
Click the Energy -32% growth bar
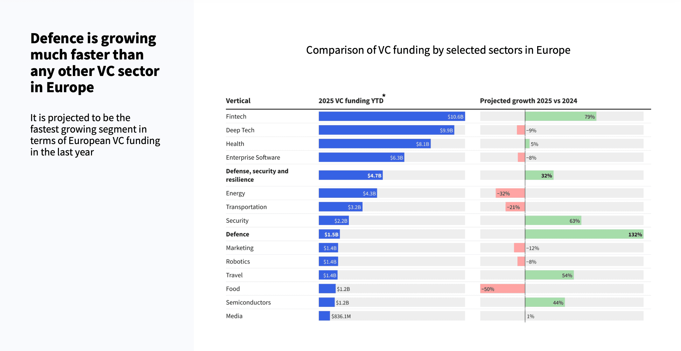510,193
